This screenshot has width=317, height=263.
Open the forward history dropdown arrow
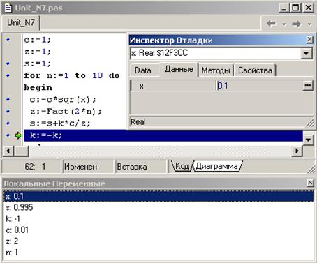pyautogui.click(x=309, y=24)
